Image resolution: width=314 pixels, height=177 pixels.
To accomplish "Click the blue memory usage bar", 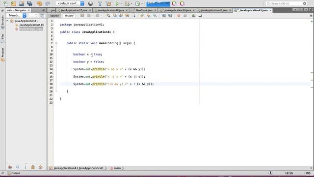I will pyautogui.click(x=158, y=3).
